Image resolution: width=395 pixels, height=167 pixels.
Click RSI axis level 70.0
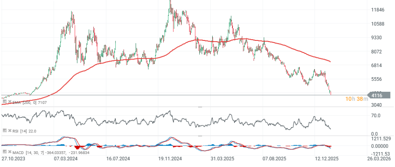(375, 116)
